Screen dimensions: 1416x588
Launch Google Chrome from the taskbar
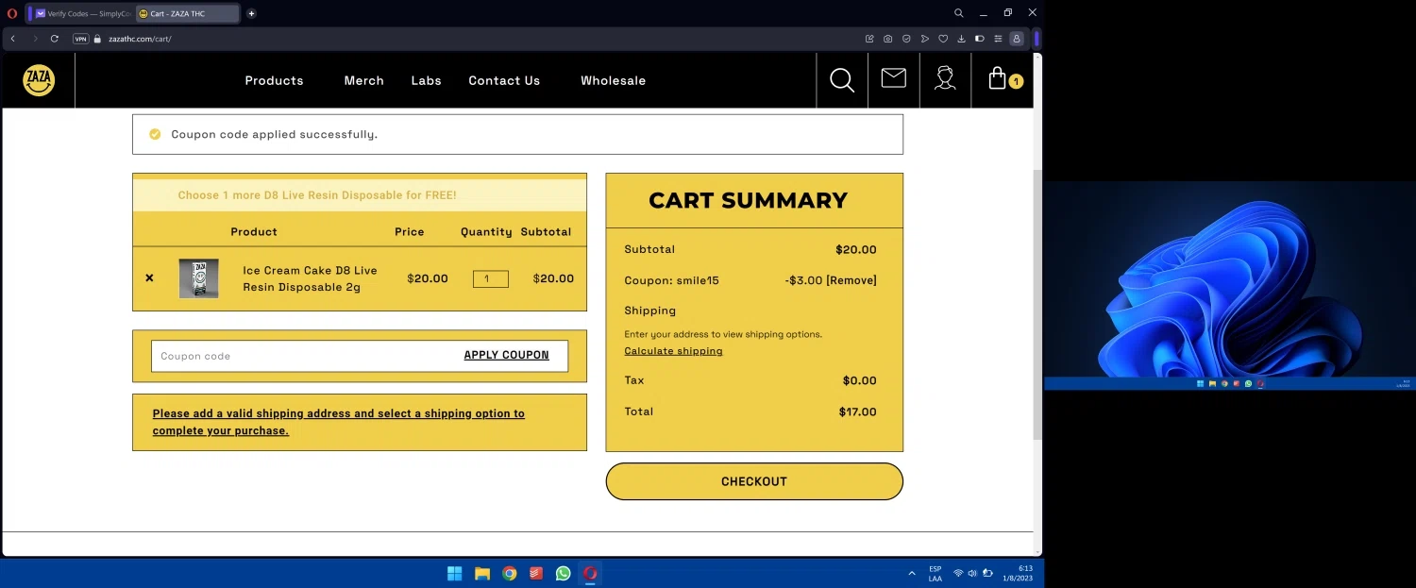pyautogui.click(x=510, y=573)
